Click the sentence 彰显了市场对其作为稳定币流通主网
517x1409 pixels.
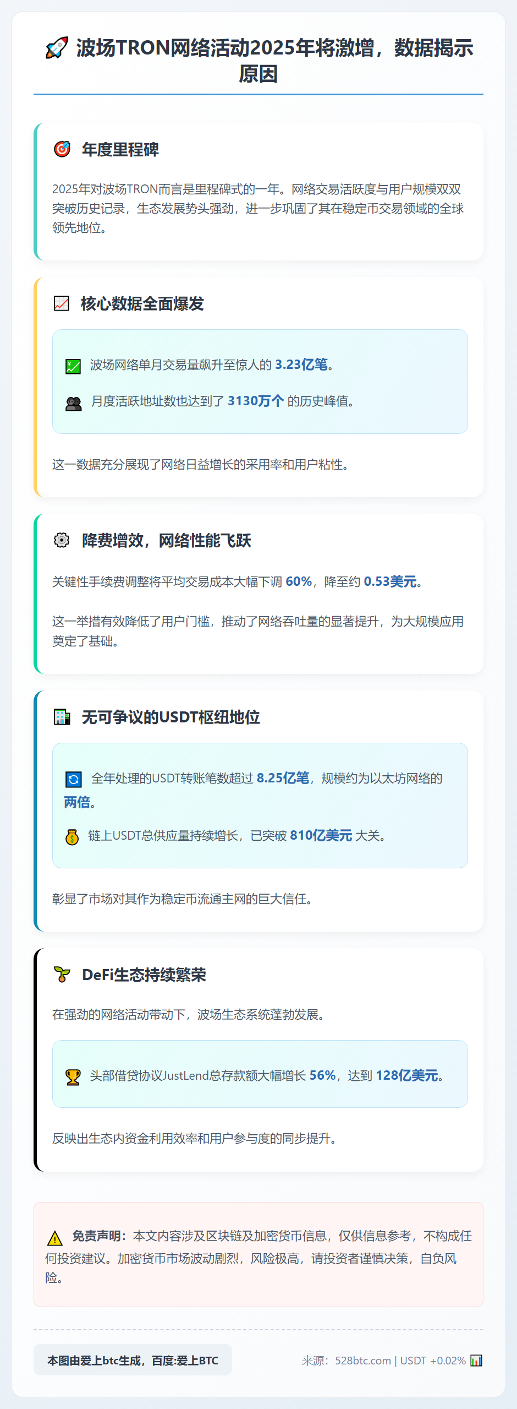coord(183,899)
